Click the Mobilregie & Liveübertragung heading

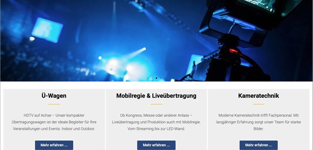(156, 96)
